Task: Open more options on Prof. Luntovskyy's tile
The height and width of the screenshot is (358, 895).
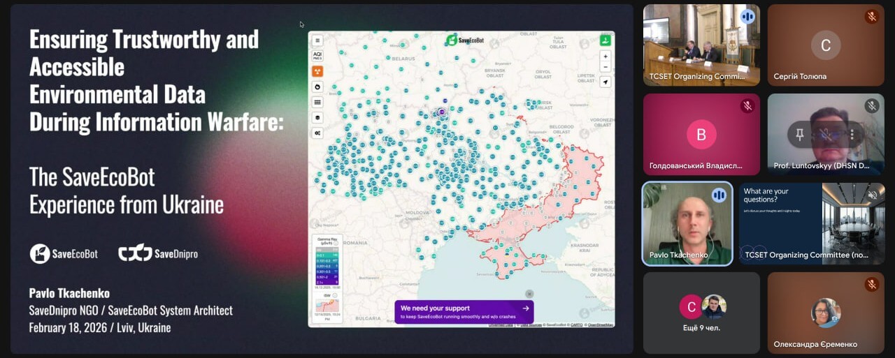Action: point(852,134)
